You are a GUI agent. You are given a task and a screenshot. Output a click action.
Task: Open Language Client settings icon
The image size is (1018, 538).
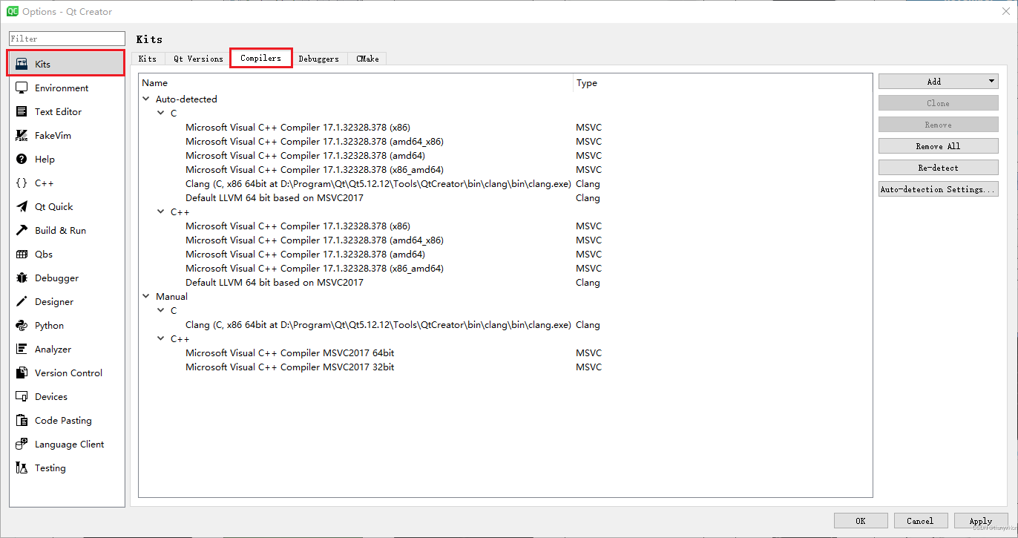pos(22,444)
